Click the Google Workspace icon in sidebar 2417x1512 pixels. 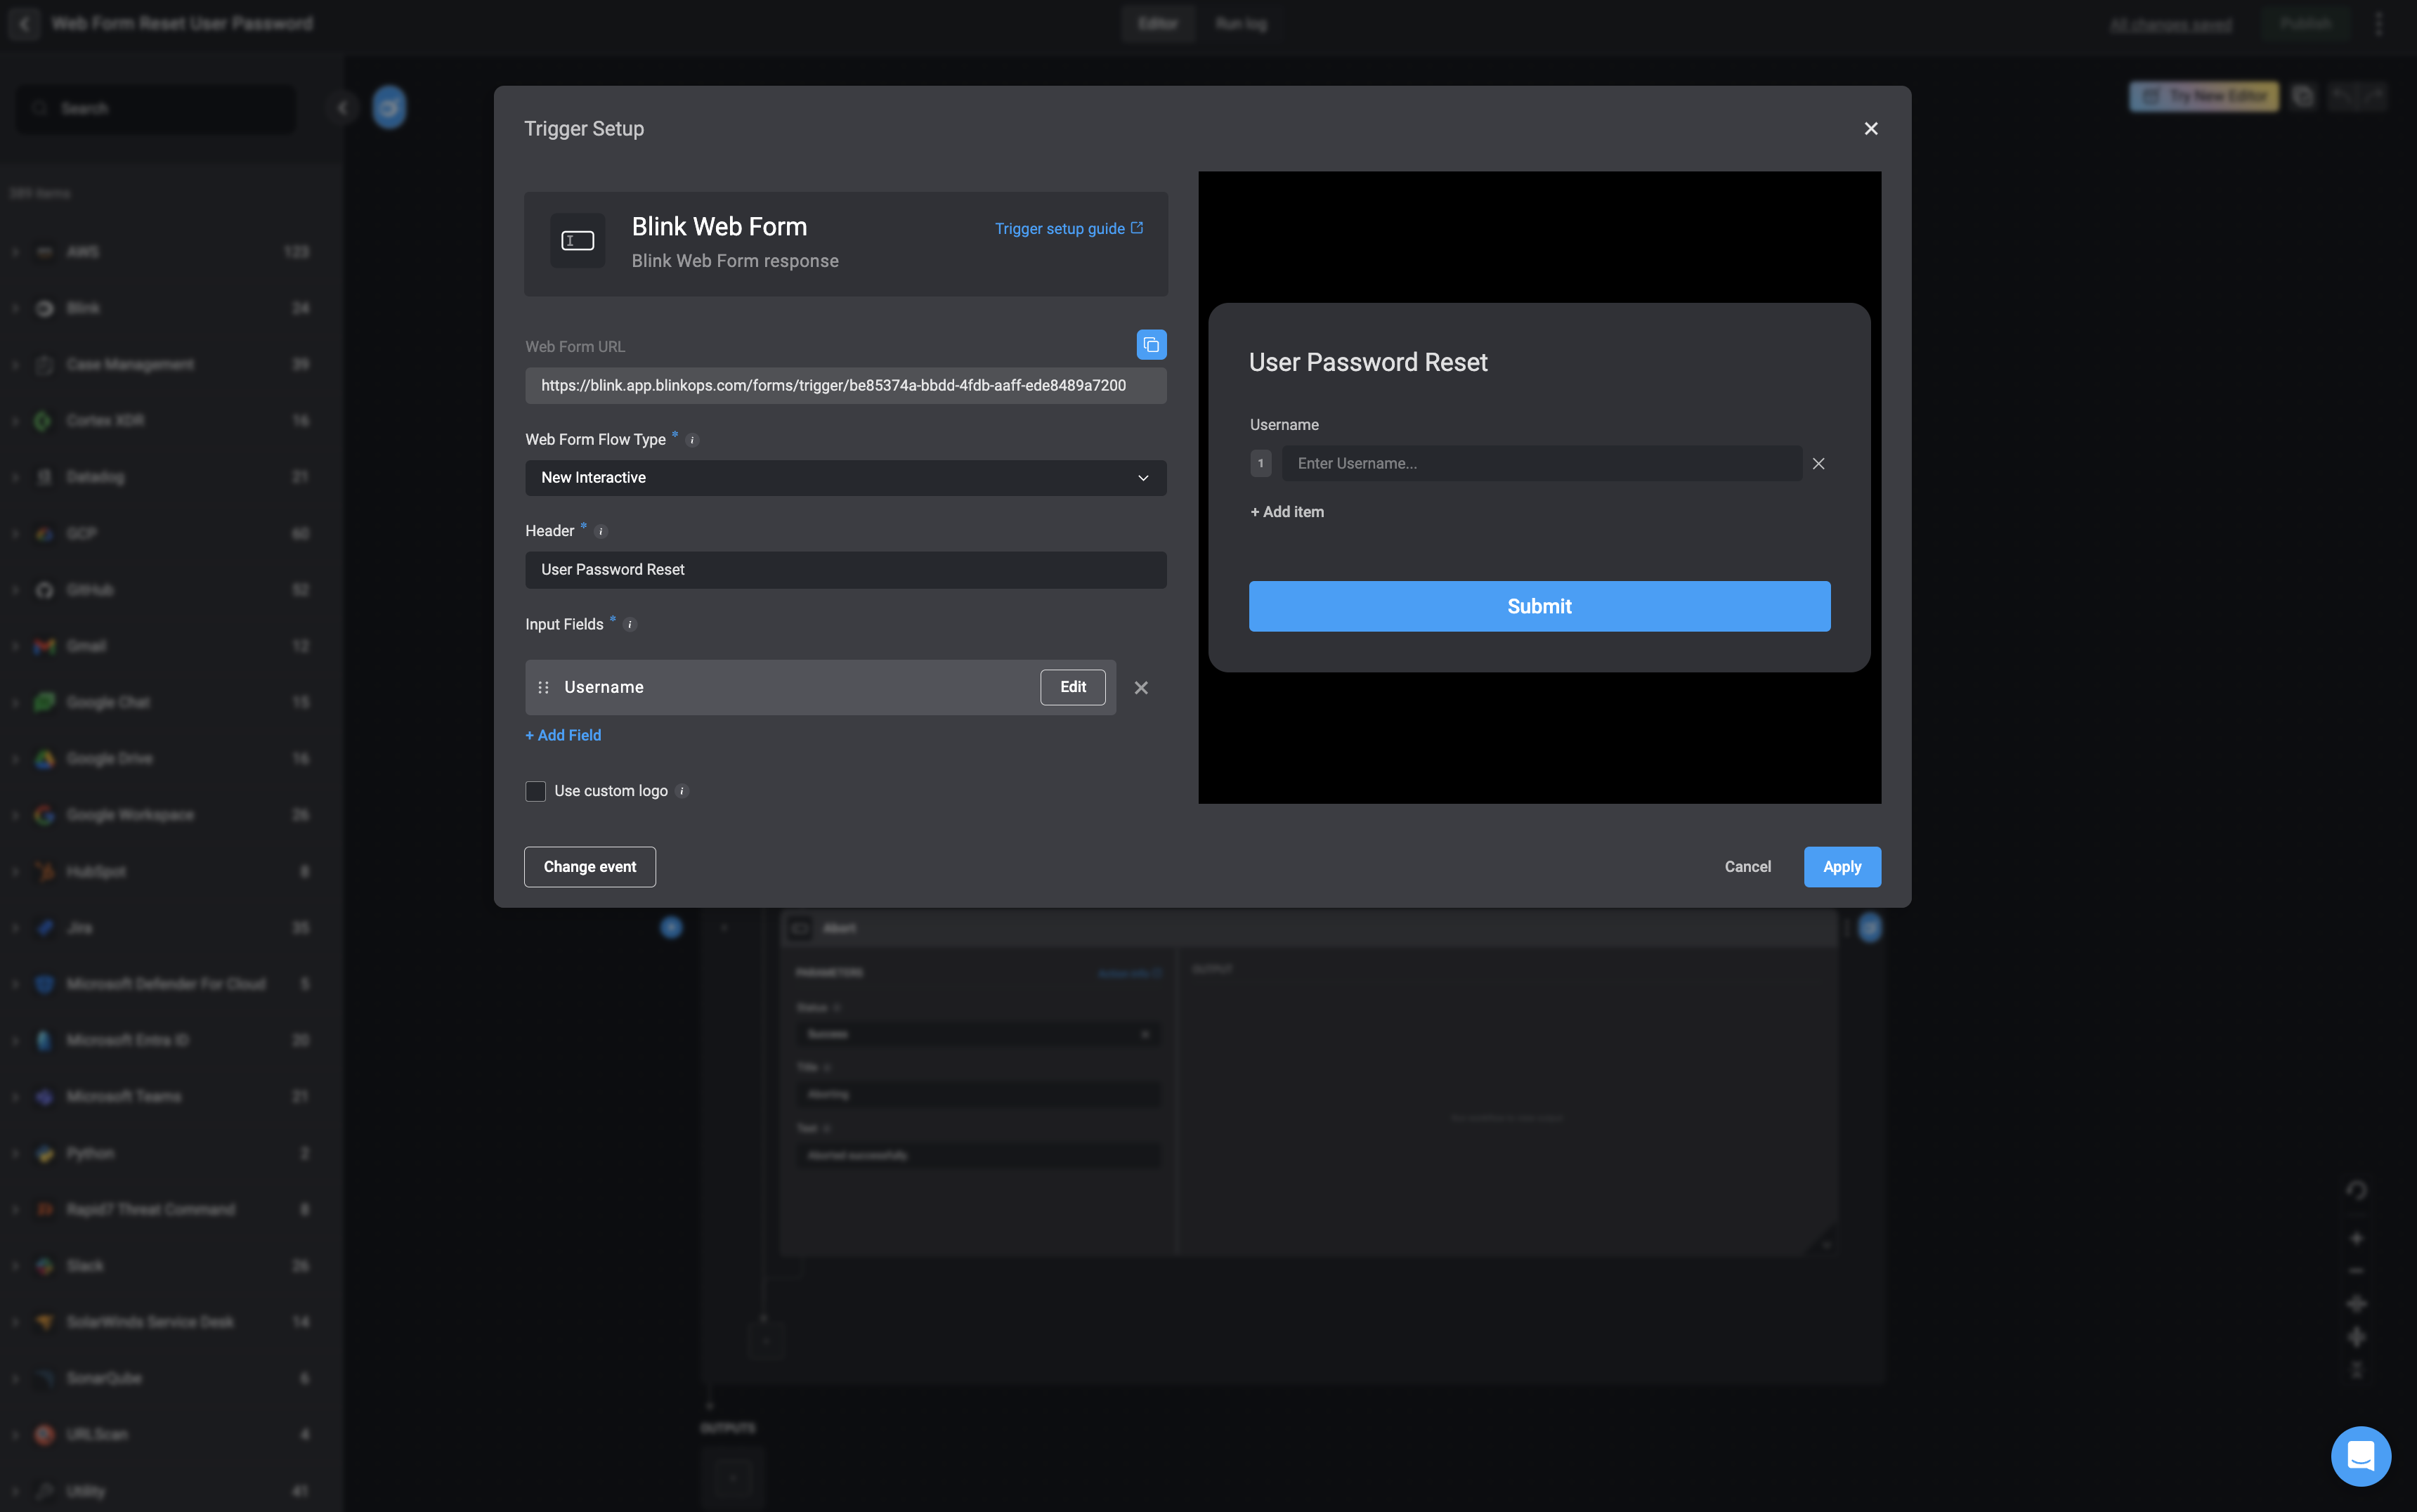click(44, 816)
